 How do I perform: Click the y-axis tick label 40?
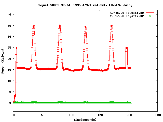click(9, 14)
